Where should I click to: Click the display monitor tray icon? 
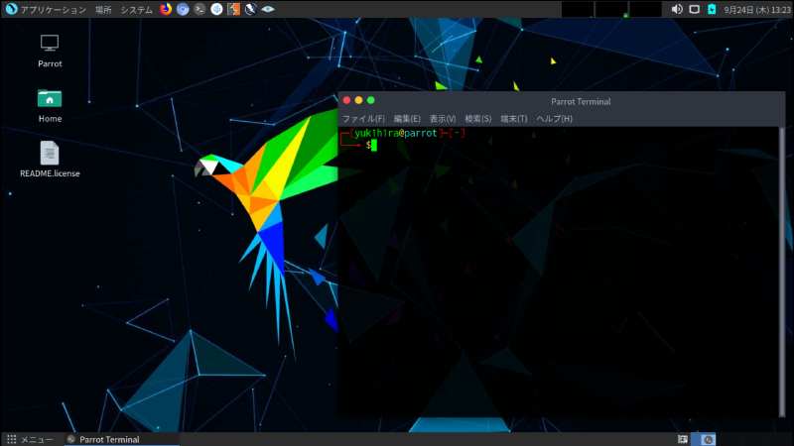pos(694,9)
